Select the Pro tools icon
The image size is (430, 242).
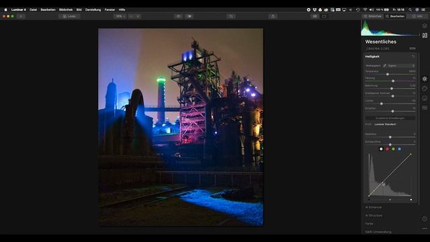pos(425,108)
